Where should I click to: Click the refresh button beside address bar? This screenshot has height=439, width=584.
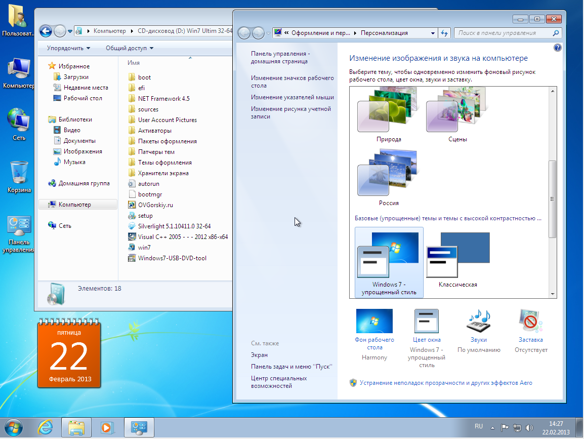(444, 33)
